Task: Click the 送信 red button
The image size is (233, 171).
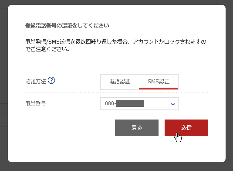Action: [186, 128]
